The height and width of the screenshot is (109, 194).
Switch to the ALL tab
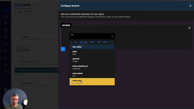(x=76, y=42)
